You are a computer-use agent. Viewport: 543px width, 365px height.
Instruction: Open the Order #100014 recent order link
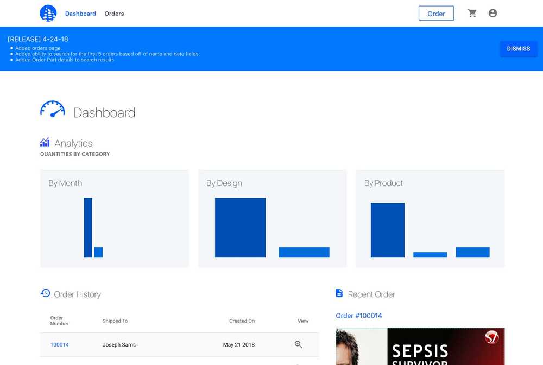coord(359,316)
